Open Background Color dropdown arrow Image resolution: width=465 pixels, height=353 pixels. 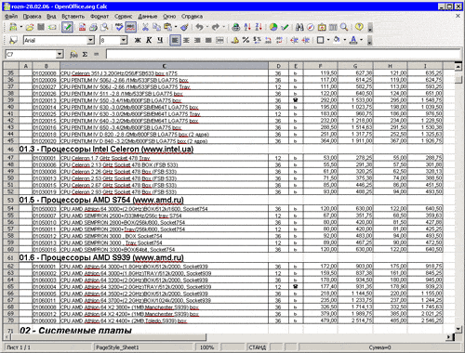click(x=344, y=40)
